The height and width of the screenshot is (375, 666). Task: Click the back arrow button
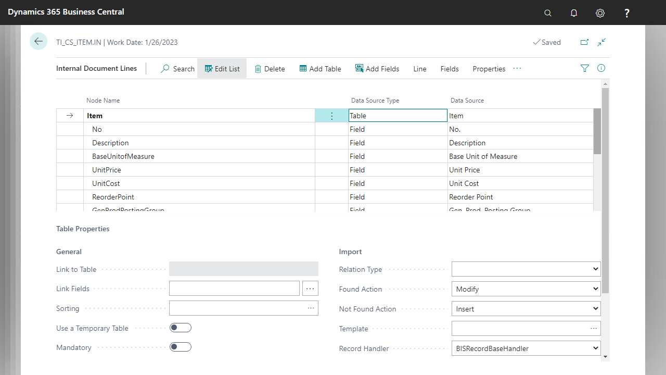click(x=39, y=41)
